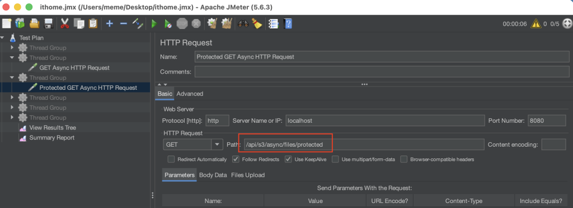The height and width of the screenshot is (208, 573).
Task: Click the Content encoding field
Action: (553, 144)
